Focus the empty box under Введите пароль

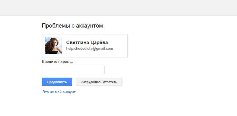73,70
